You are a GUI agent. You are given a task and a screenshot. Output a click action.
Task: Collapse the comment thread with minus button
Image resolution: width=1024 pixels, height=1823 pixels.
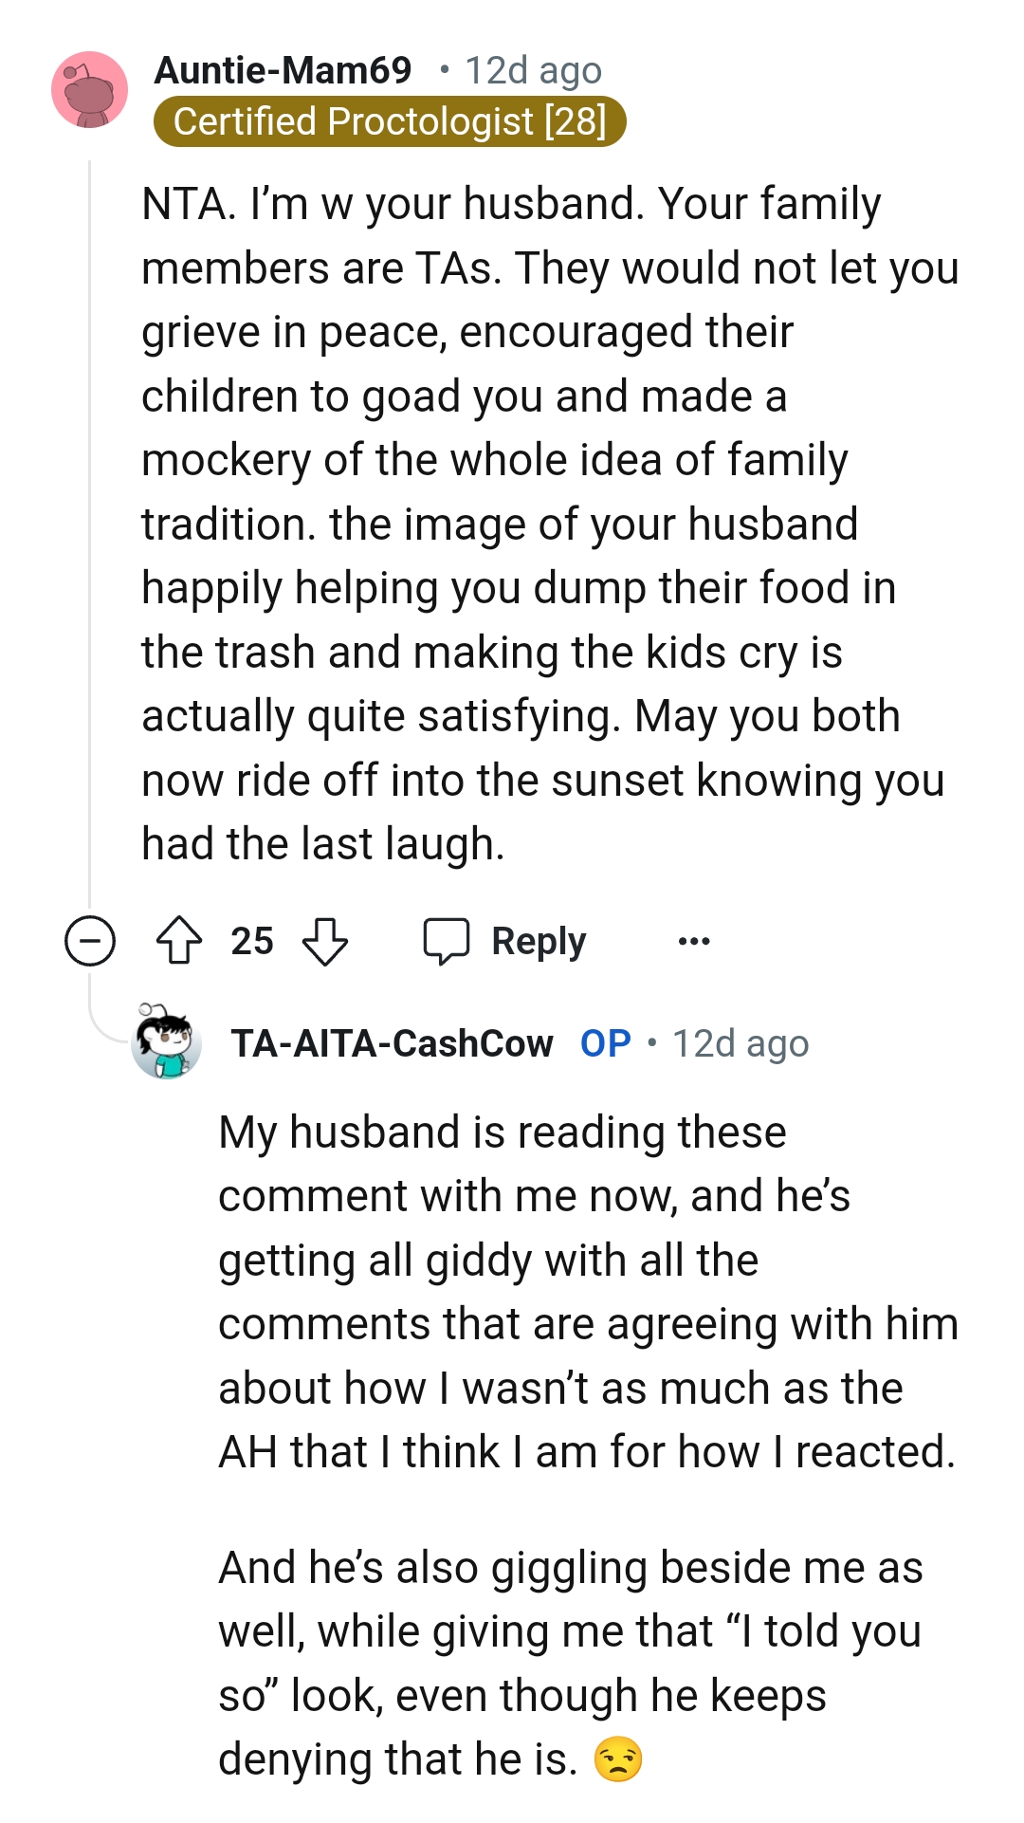[x=90, y=941]
